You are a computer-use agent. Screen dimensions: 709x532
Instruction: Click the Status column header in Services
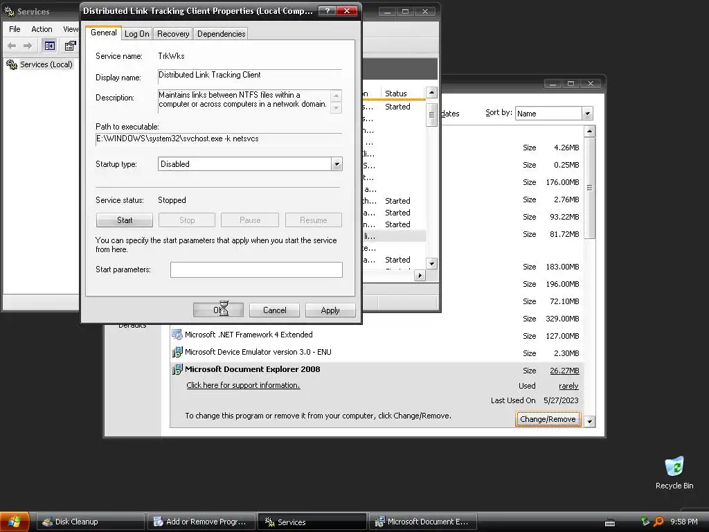(402, 94)
